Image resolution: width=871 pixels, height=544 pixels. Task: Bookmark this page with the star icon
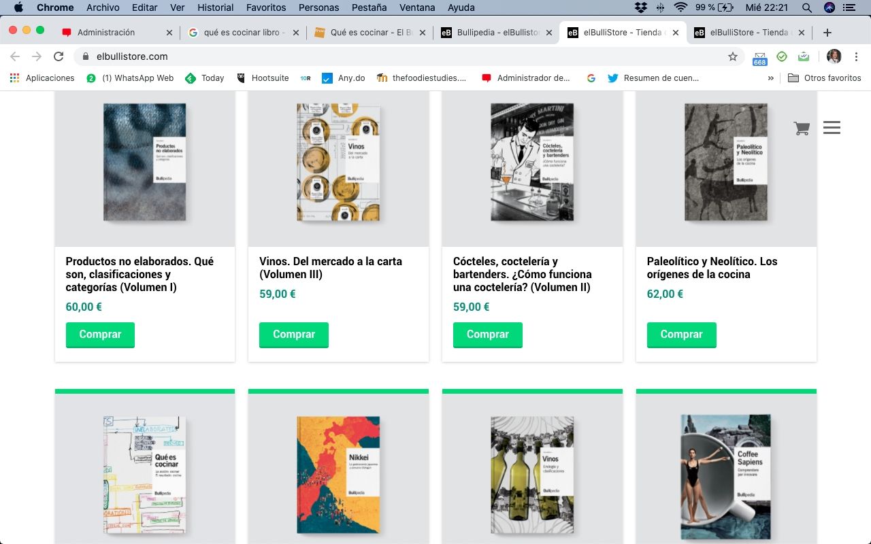pyautogui.click(x=733, y=56)
